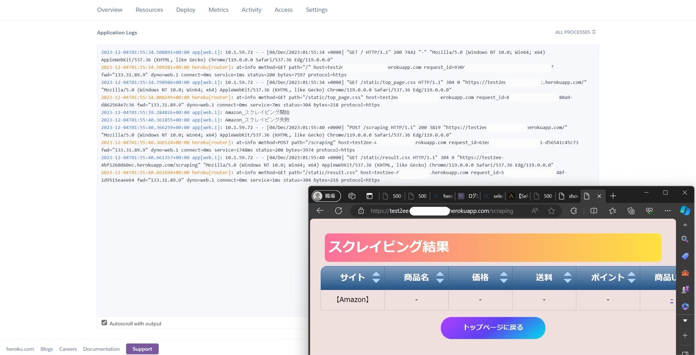Image resolution: width=696 pixels, height=355 pixels.
Task: Toggle Edge split screen icon
Action: (x=594, y=211)
